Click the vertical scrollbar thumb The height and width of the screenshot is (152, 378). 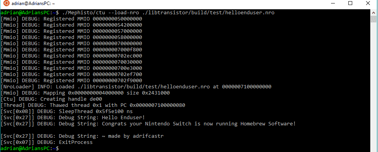(373, 19)
